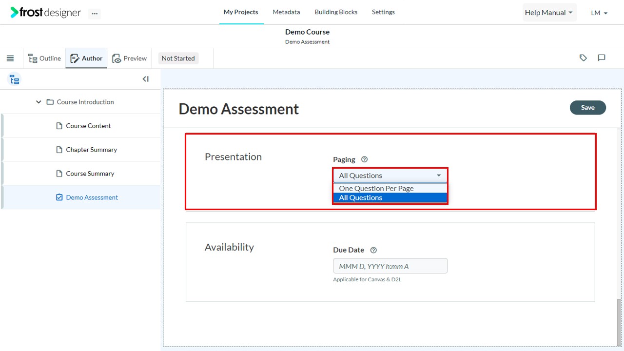Click the Due Date help question mark icon
The image size is (624, 351).
(373, 250)
